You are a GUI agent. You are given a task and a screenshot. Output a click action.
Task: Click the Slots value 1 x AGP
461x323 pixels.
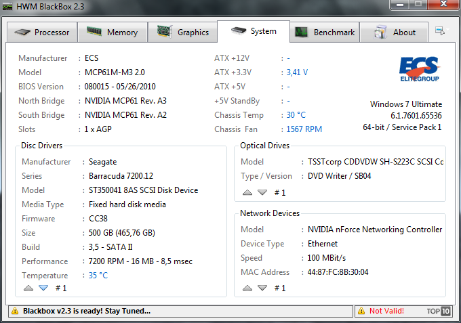(x=98, y=129)
